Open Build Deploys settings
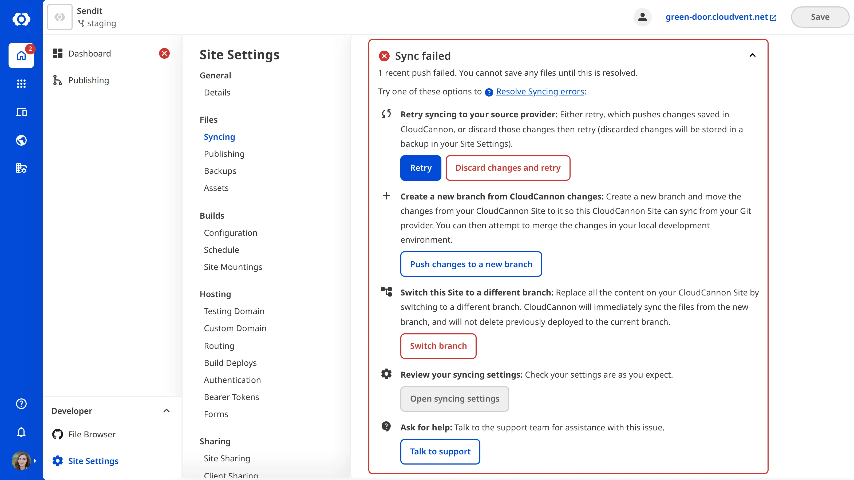Image resolution: width=854 pixels, height=480 pixels. [x=230, y=363]
